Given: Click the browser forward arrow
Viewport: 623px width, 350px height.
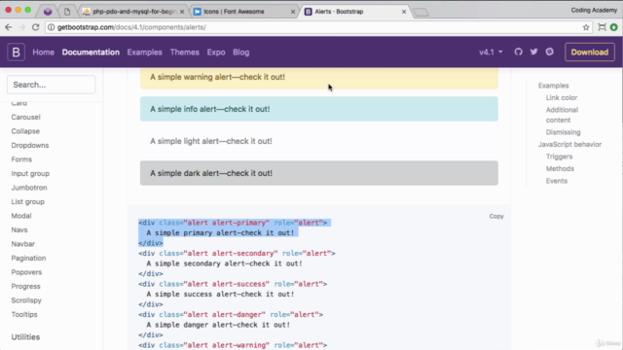Looking at the screenshot, I should tap(21, 27).
